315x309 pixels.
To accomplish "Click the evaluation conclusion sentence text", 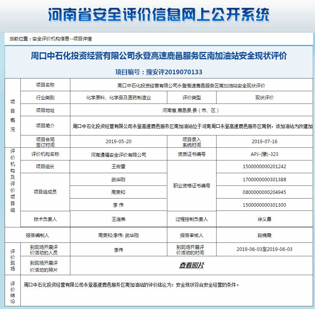I will click(x=132, y=285).
